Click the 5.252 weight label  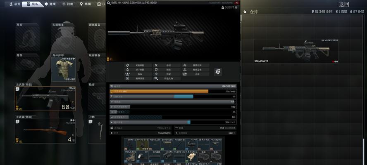pyautogui.click(x=229, y=7)
